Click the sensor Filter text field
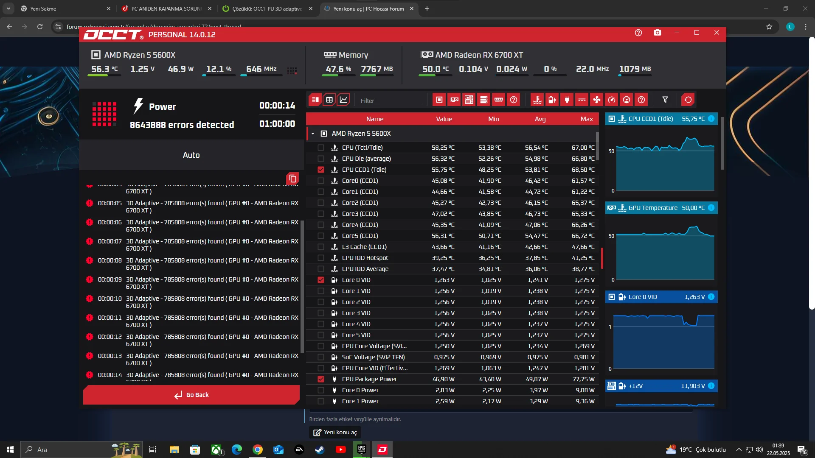 point(391,101)
